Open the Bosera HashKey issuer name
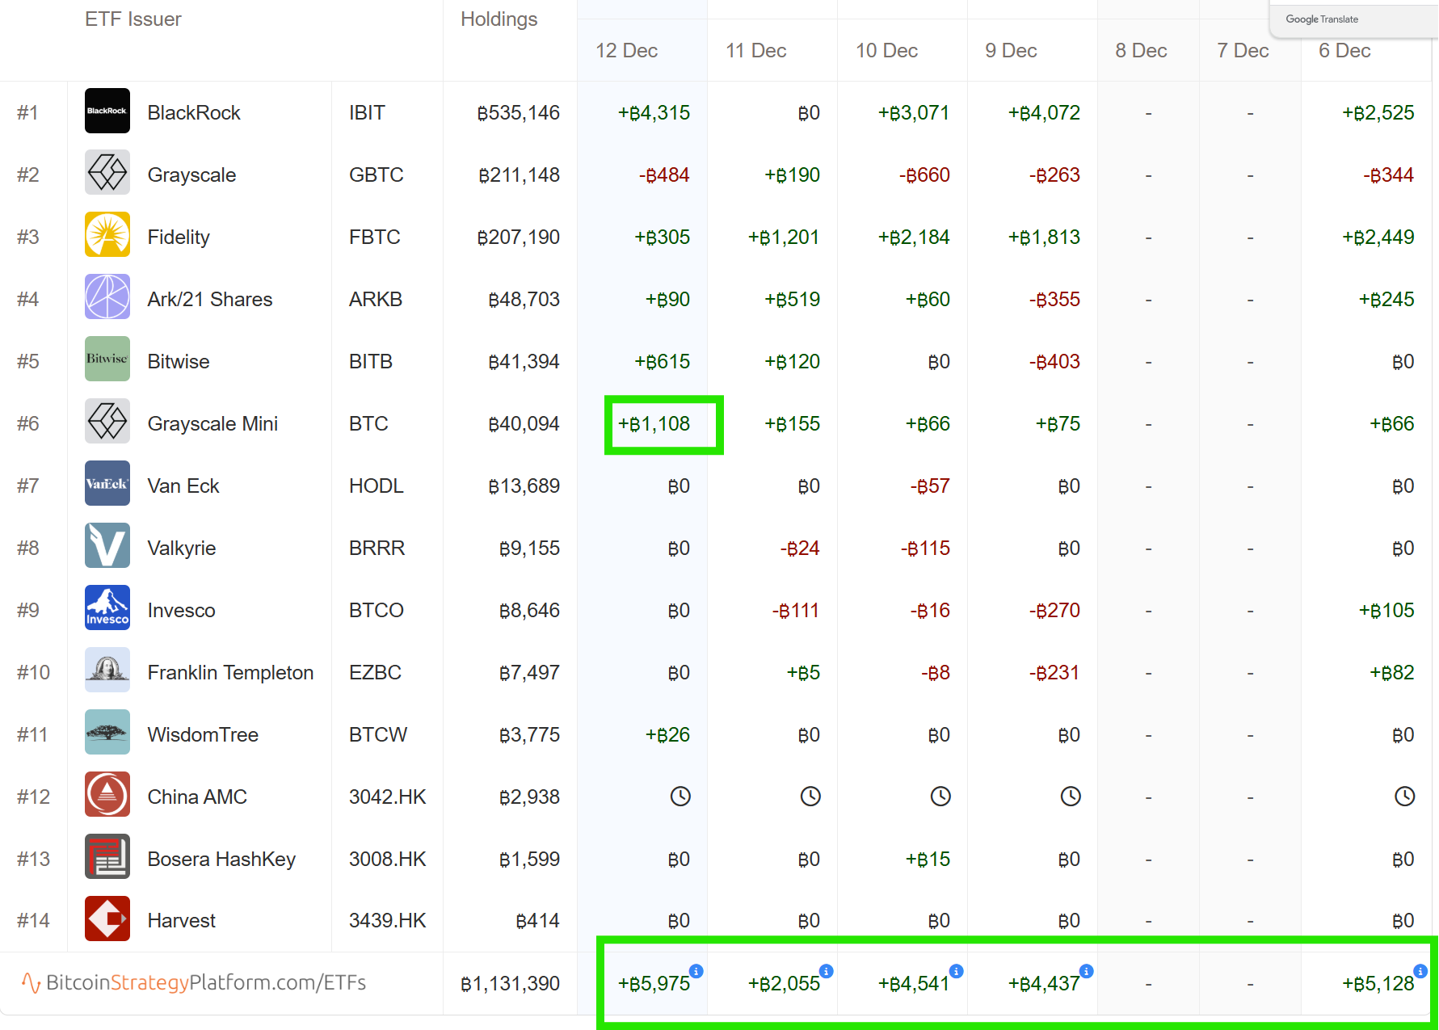Viewport: 1439px width, 1030px height. (x=221, y=860)
